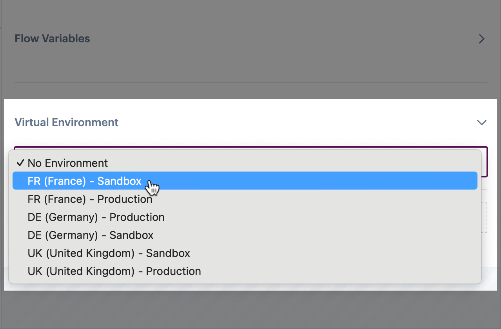Pick DE (Germany) - Production from list
The width and height of the screenshot is (501, 329).
click(96, 217)
